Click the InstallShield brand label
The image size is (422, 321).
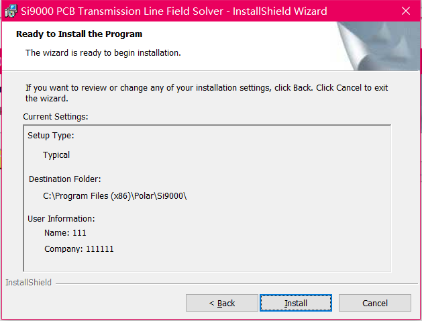(29, 283)
